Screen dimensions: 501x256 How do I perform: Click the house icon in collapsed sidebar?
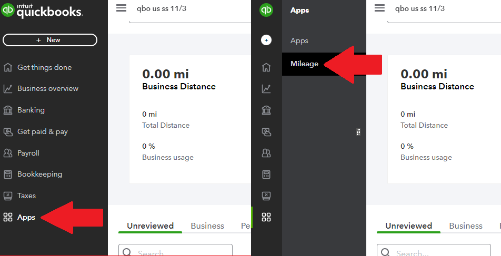tap(266, 67)
